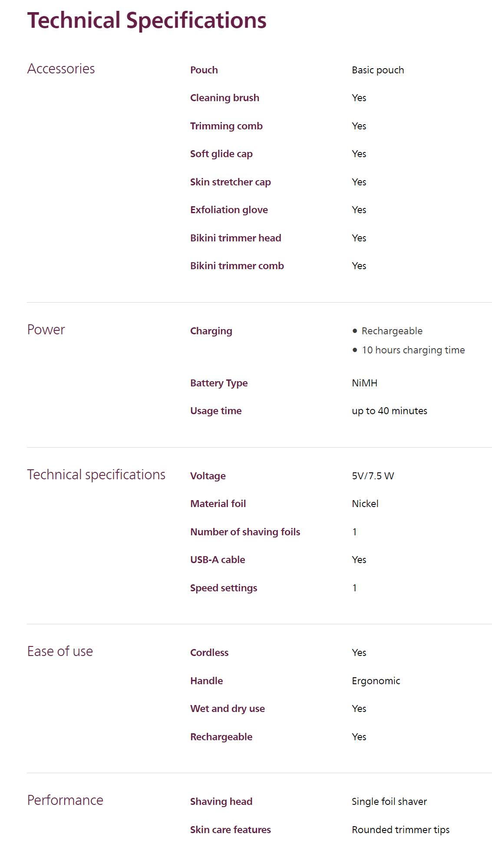Click the Technical Specifications page heading

[147, 21]
